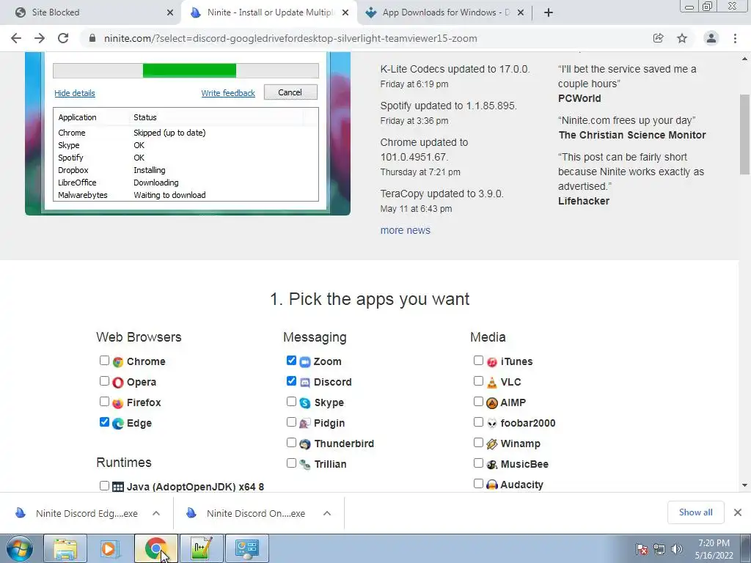Open Chrome's three-dot menu
Screen dimensions: 751x563
735,38
